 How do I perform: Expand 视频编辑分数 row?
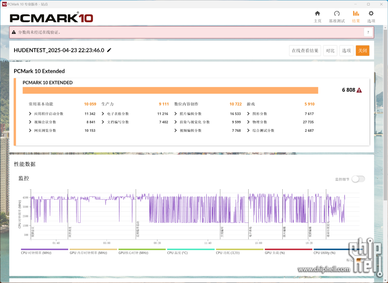pos(176,130)
